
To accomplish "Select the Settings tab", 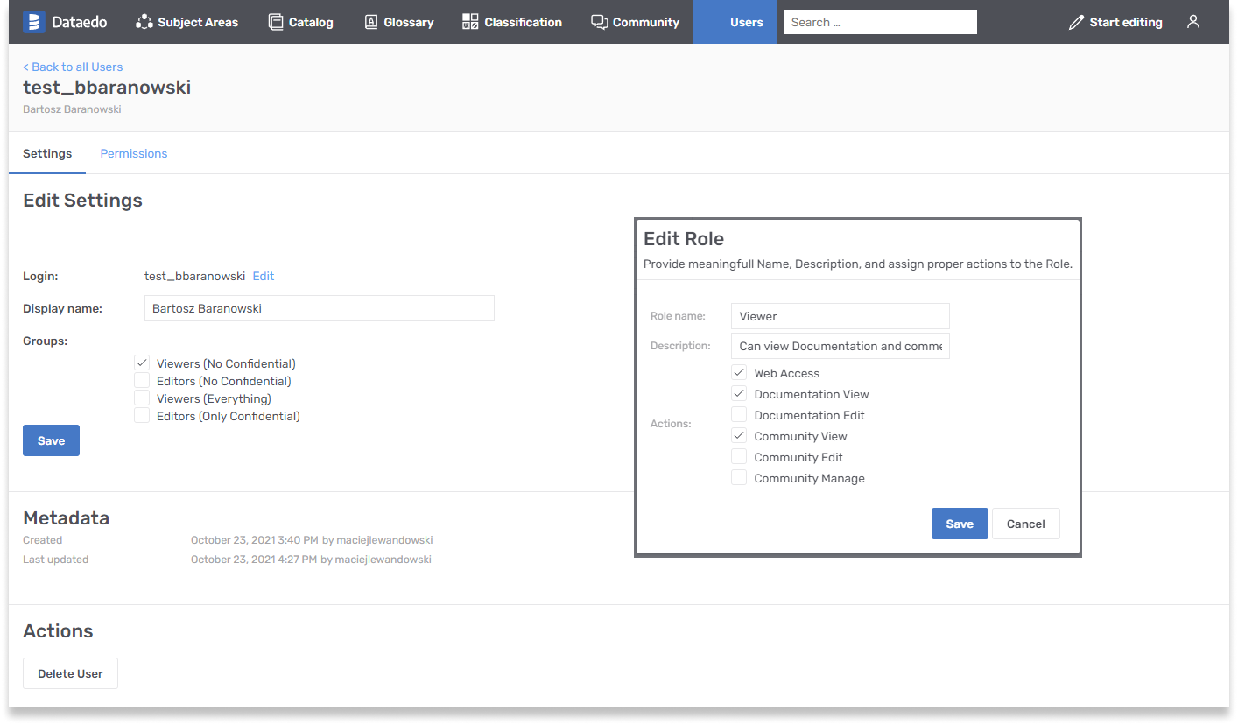I will pyautogui.click(x=46, y=153).
